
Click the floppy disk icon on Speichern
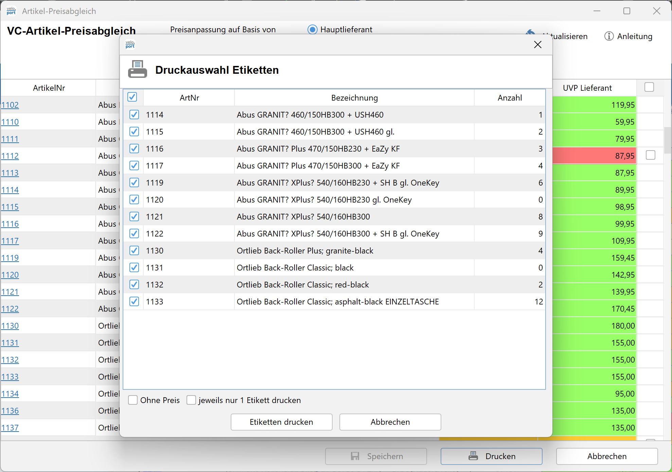[355, 456]
